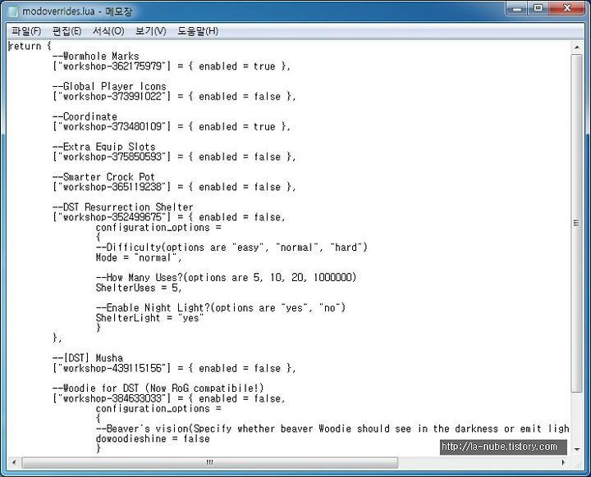Click the '--Wormhole Marks' comment line
The image size is (591, 477).
[x=96, y=56]
